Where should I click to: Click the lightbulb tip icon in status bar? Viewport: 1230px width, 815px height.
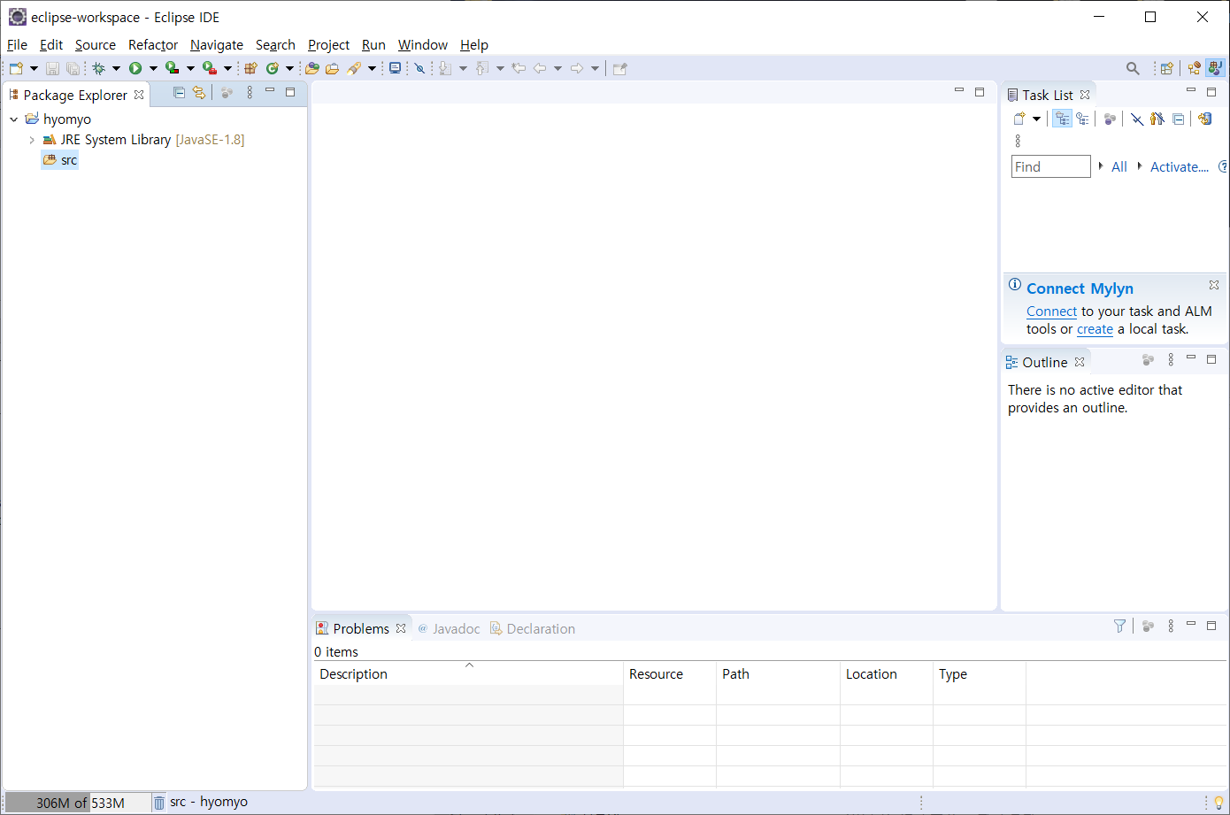point(1218,803)
